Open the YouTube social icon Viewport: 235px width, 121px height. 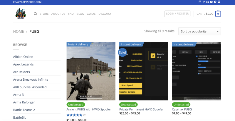pyautogui.click(x=211, y=2)
